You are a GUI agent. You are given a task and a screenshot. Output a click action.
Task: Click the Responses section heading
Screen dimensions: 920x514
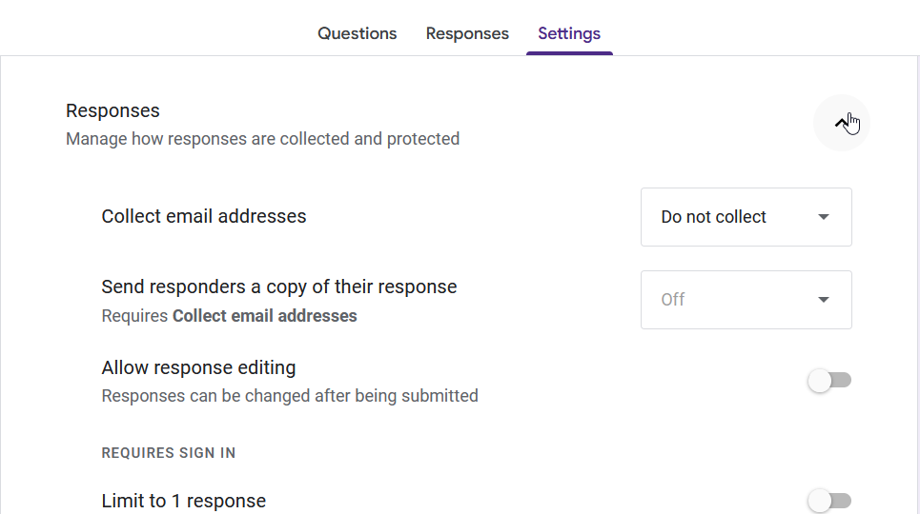(x=112, y=111)
